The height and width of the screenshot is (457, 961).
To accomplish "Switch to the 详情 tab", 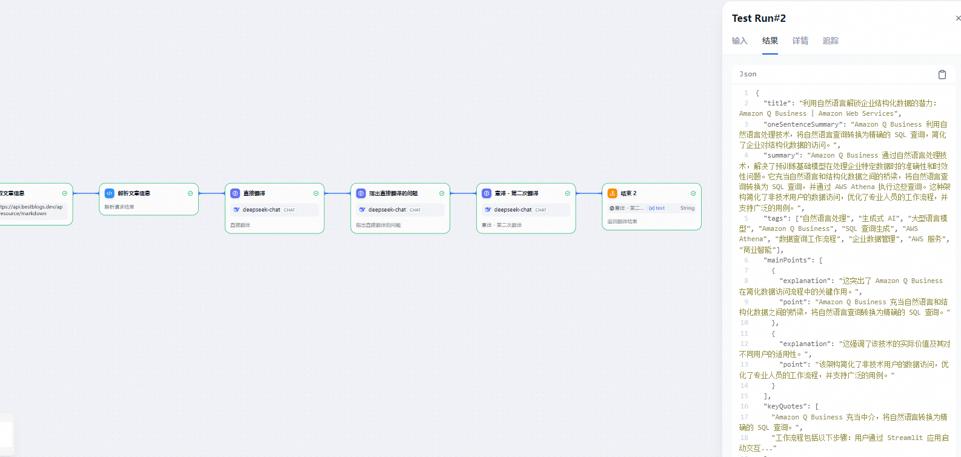I will 800,41.
